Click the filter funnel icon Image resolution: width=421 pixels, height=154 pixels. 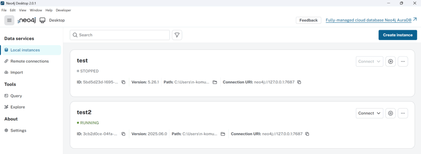(177, 35)
